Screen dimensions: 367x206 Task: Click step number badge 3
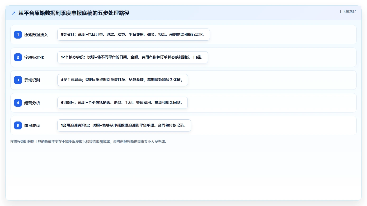point(18,80)
